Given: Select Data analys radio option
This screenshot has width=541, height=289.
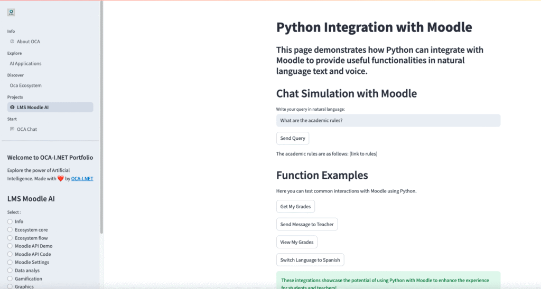Looking at the screenshot, I should pos(10,271).
